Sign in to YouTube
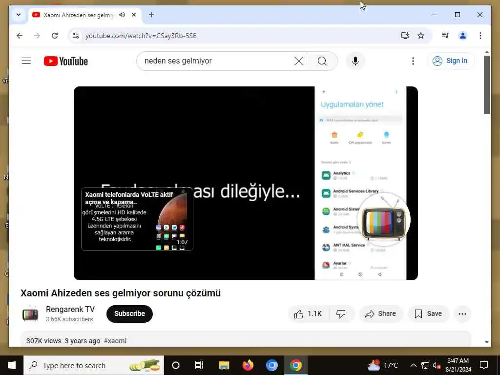The image size is (500, 375). pos(450,61)
